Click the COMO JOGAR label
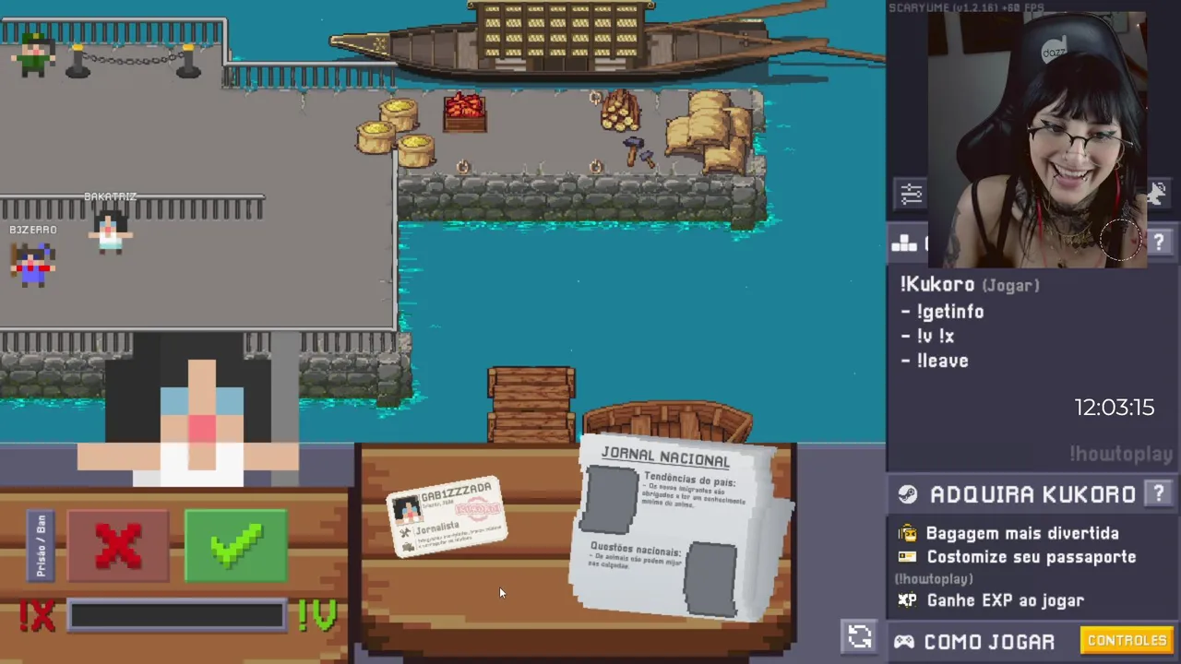1181x664 pixels. coord(989,642)
